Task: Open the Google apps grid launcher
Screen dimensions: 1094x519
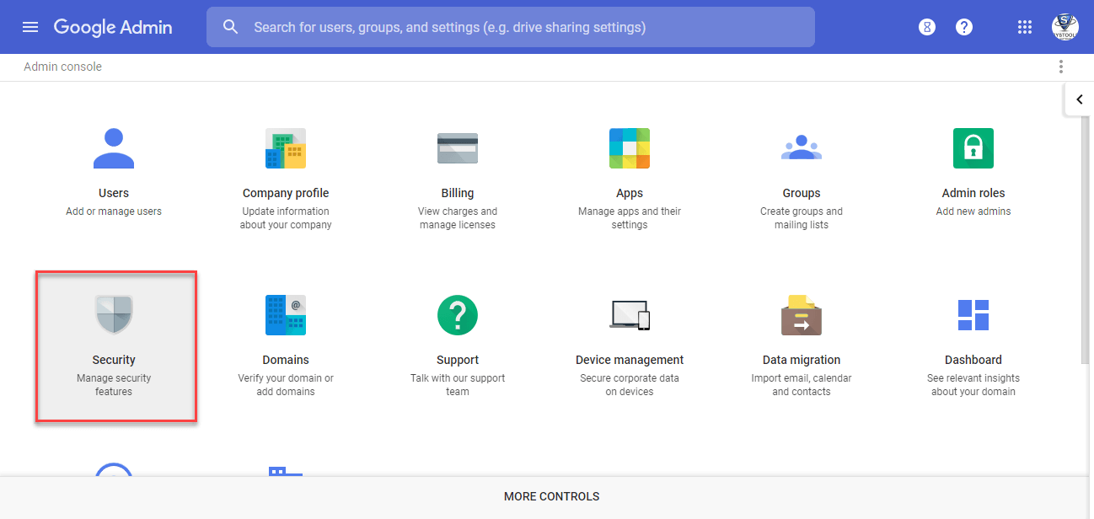Action: [1025, 27]
